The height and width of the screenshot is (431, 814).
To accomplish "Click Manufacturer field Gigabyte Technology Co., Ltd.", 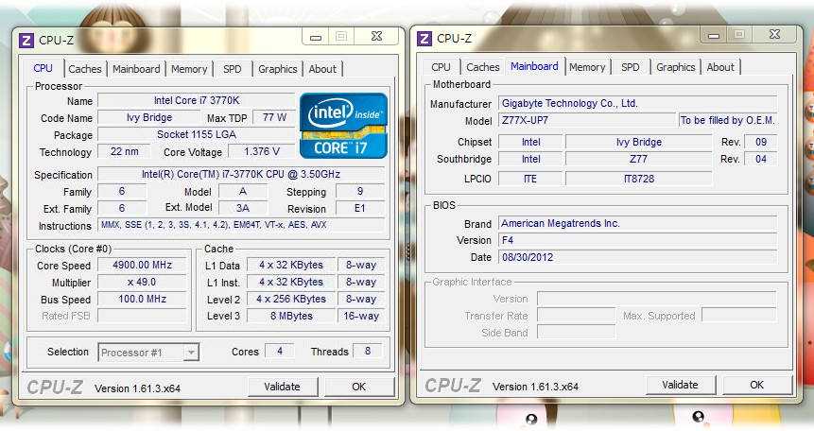I will (x=638, y=103).
